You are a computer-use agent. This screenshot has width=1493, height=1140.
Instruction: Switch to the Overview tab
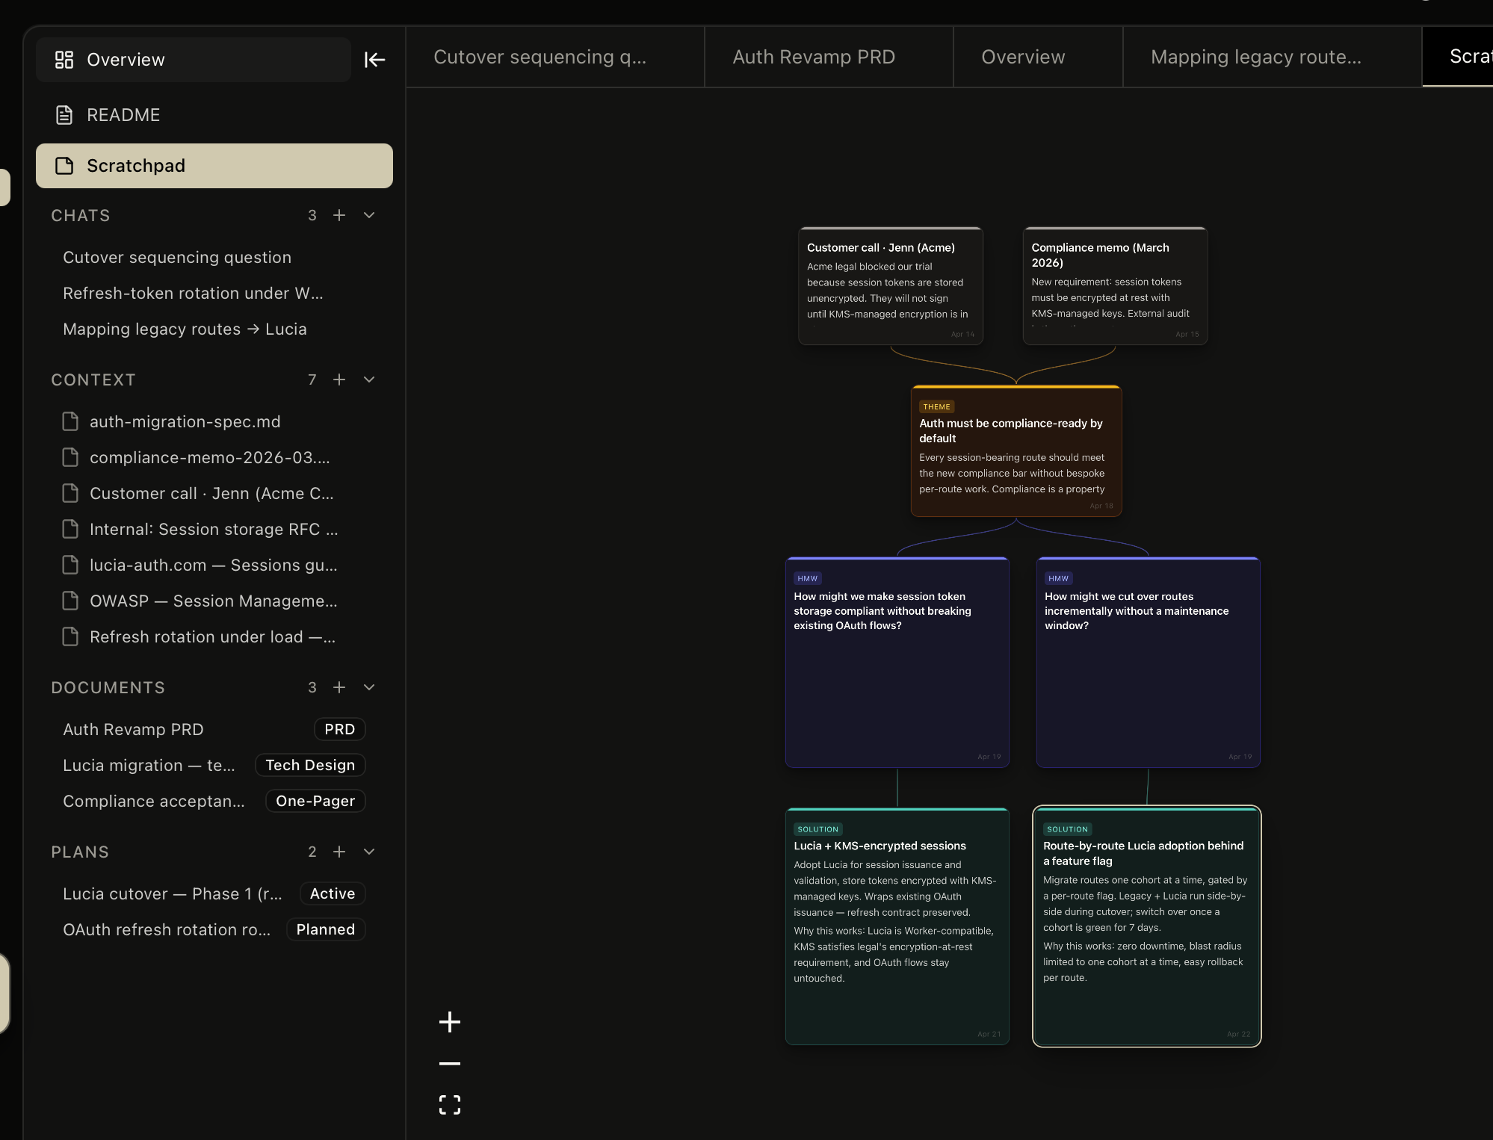pos(1022,56)
